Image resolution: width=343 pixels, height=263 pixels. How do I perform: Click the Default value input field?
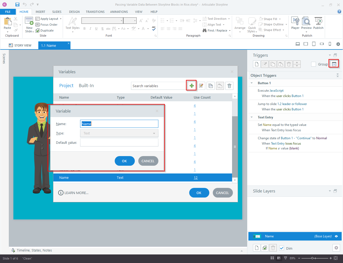coord(119,142)
